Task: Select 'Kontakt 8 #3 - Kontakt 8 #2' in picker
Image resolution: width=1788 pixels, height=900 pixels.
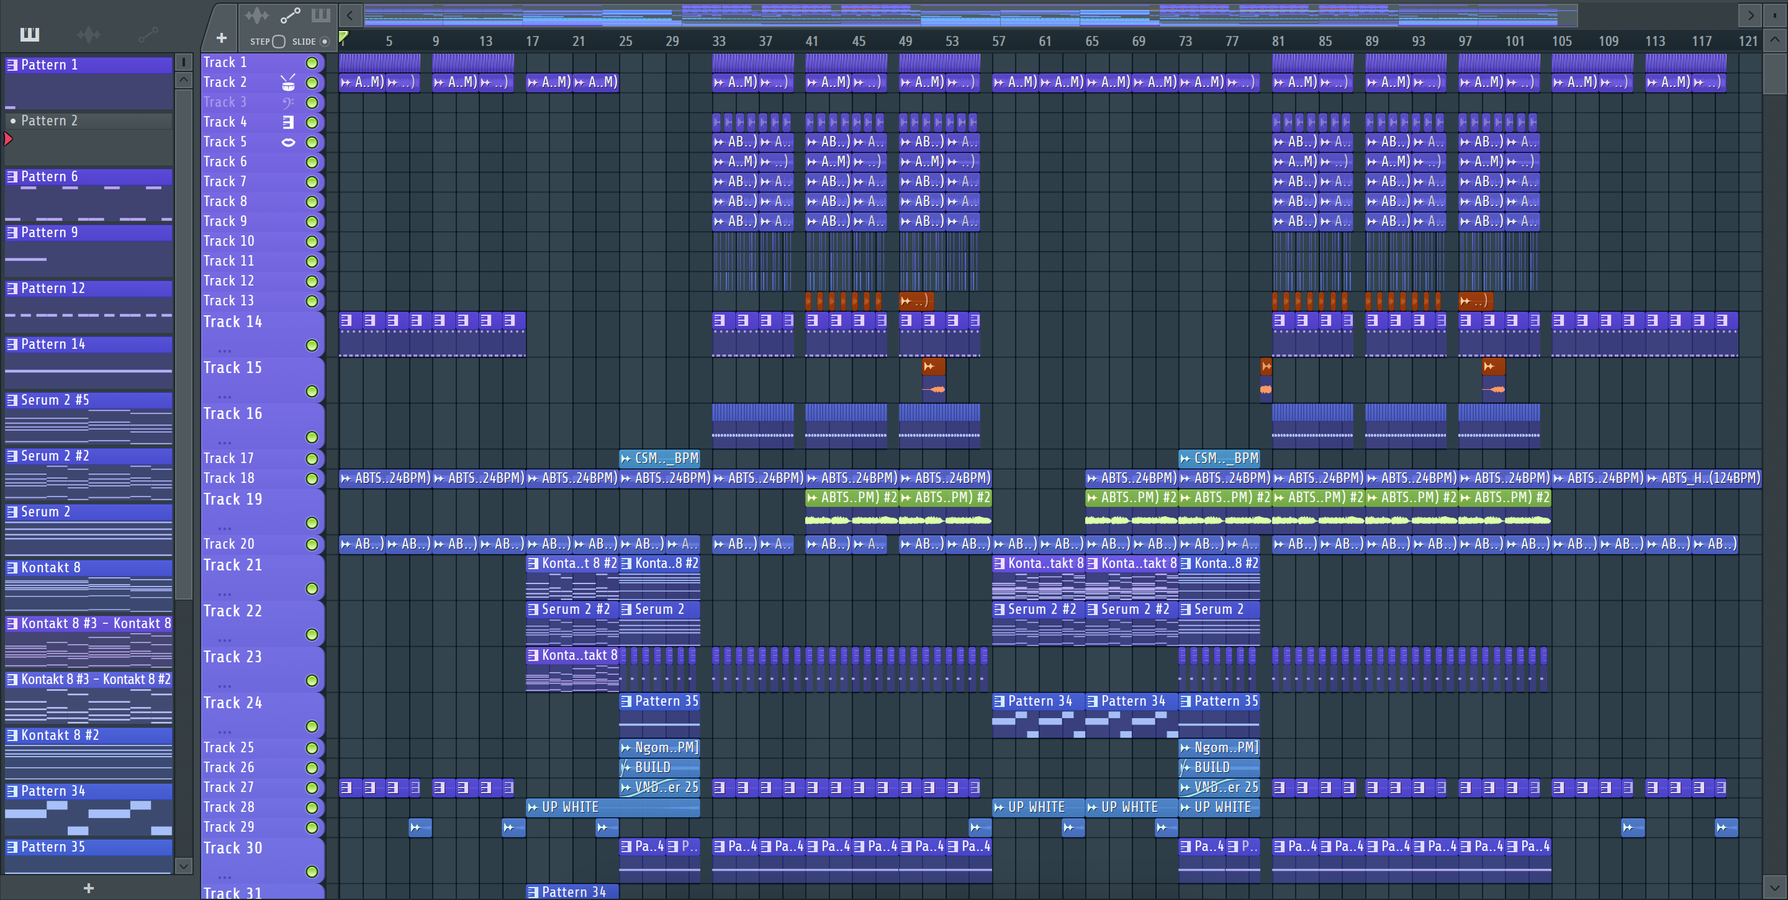Action: click(x=88, y=680)
